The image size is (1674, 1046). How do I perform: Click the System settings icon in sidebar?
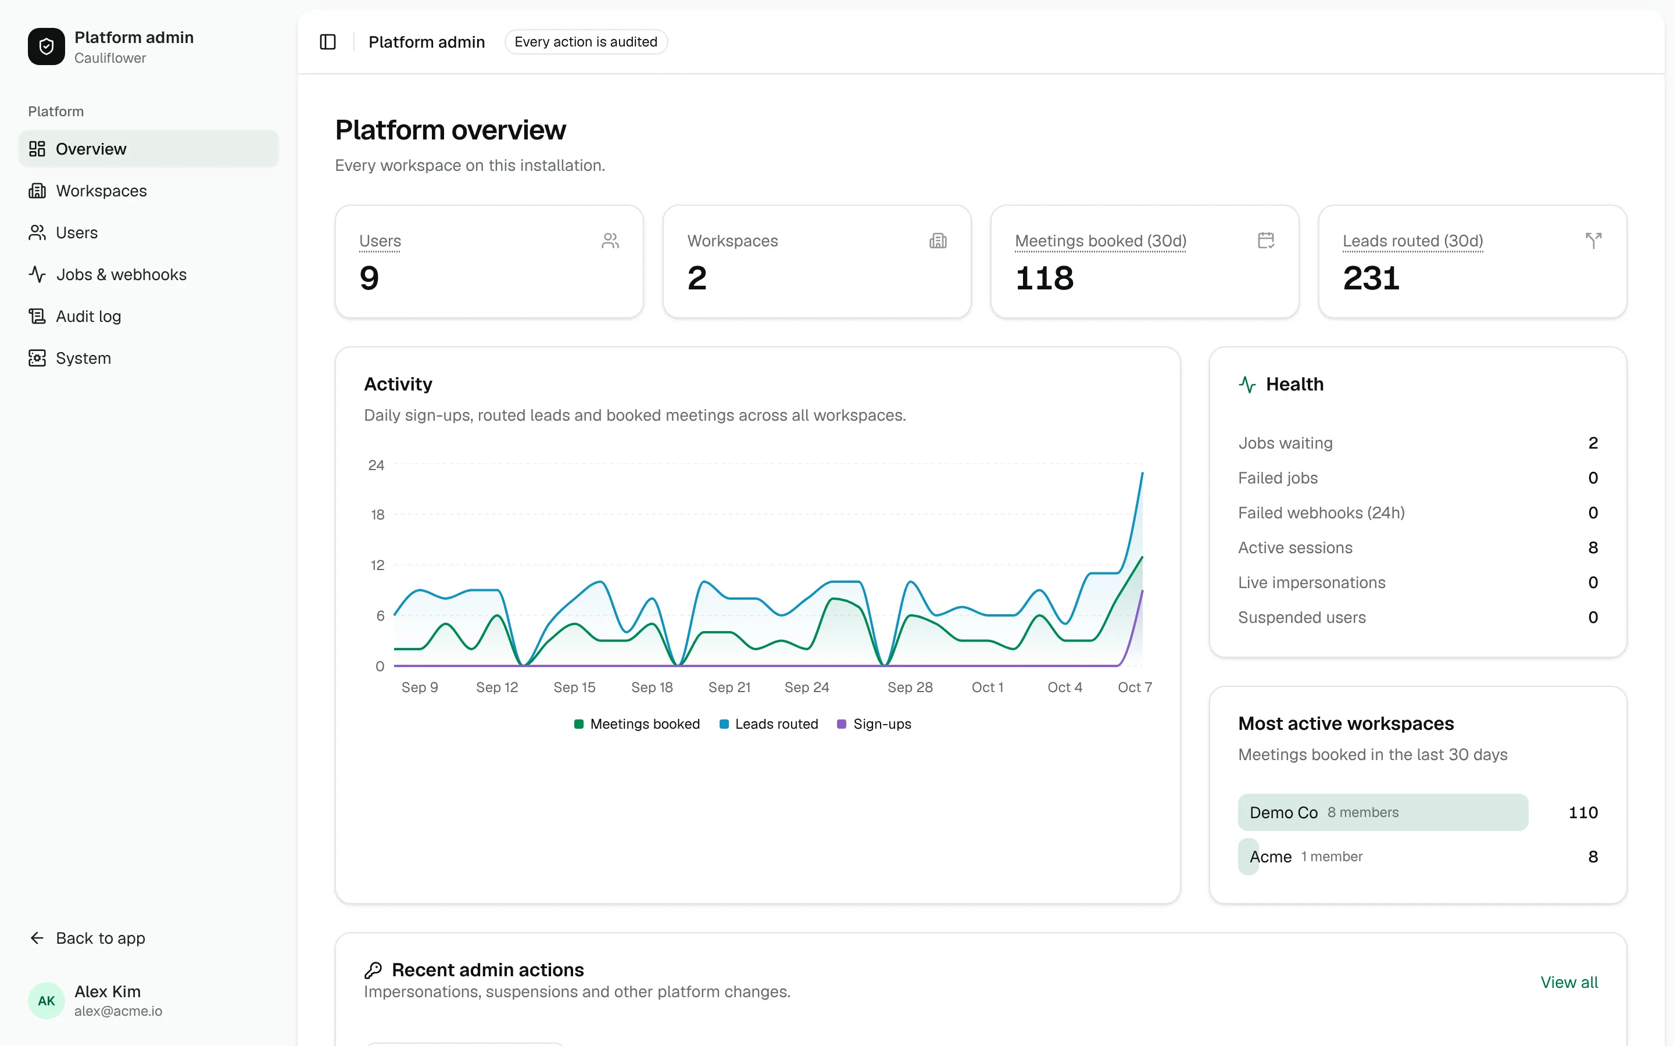(37, 359)
